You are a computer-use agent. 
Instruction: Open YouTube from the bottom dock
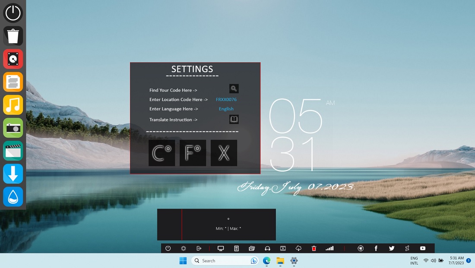click(422, 248)
